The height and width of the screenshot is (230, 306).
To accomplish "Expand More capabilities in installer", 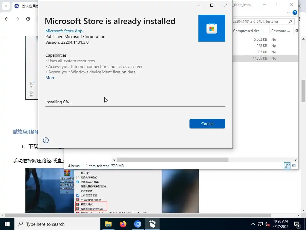I will coord(50,78).
